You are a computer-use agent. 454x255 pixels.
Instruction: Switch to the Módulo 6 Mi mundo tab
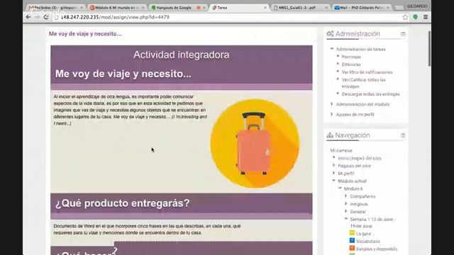coord(116,8)
